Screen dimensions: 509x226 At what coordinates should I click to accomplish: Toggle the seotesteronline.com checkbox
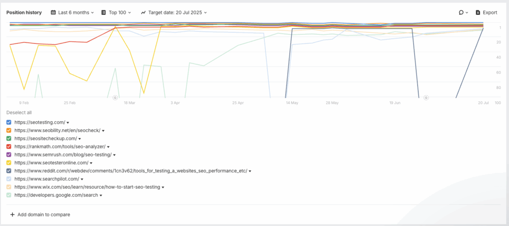point(9,163)
